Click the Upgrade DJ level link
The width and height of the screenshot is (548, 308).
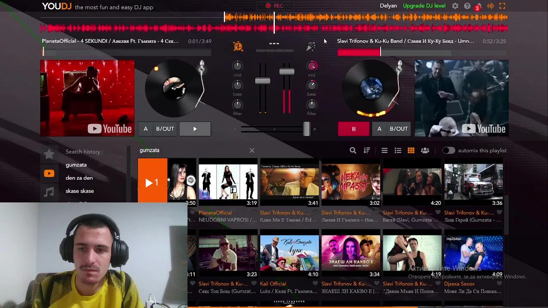click(x=424, y=6)
